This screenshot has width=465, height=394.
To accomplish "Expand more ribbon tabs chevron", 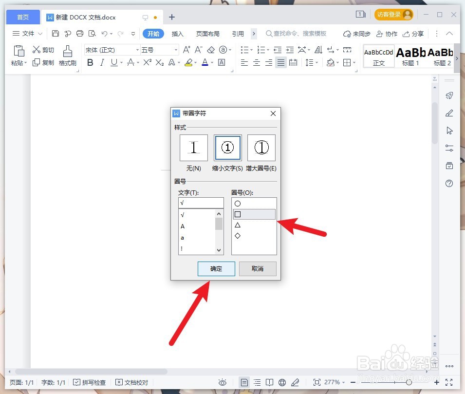I will [254, 34].
